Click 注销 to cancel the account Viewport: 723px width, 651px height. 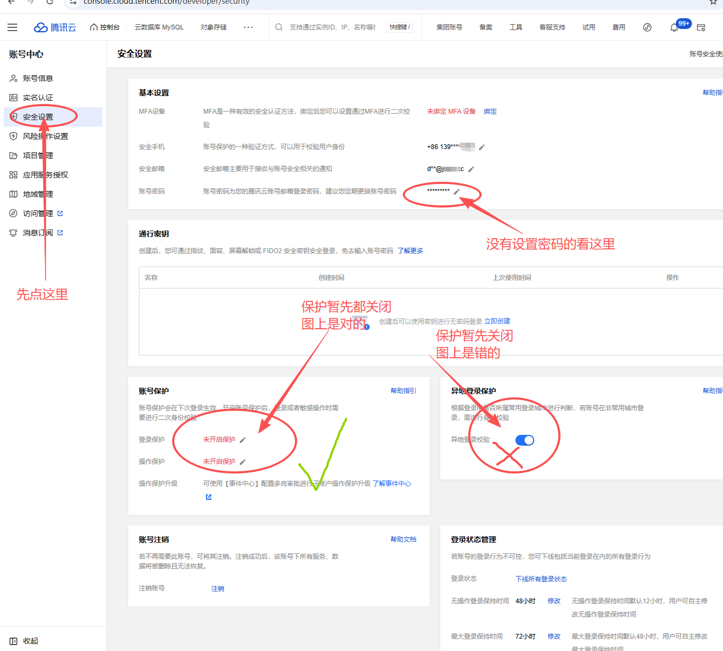click(x=217, y=589)
